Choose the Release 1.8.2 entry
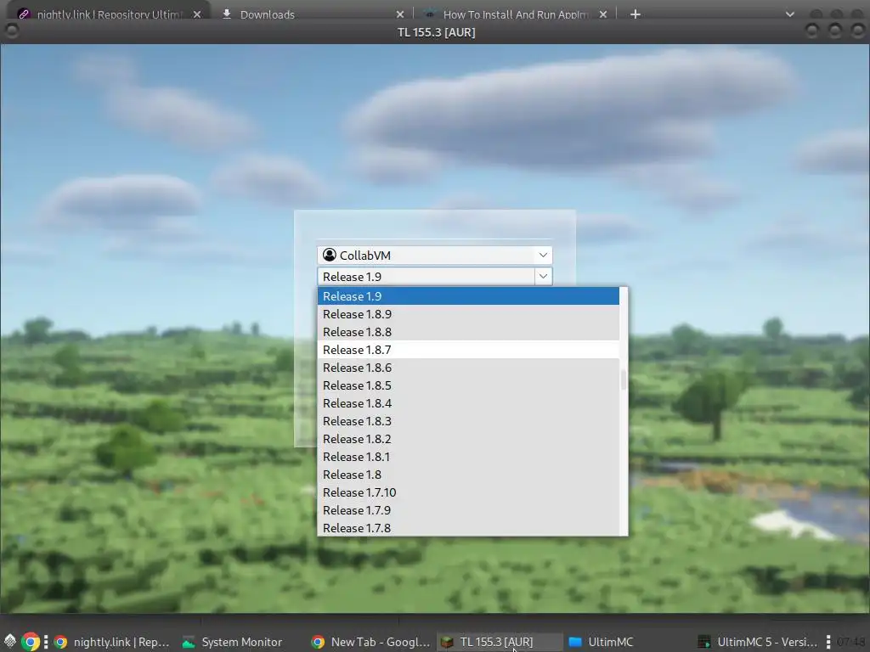Viewport: 870px width, 652px height. coord(468,439)
